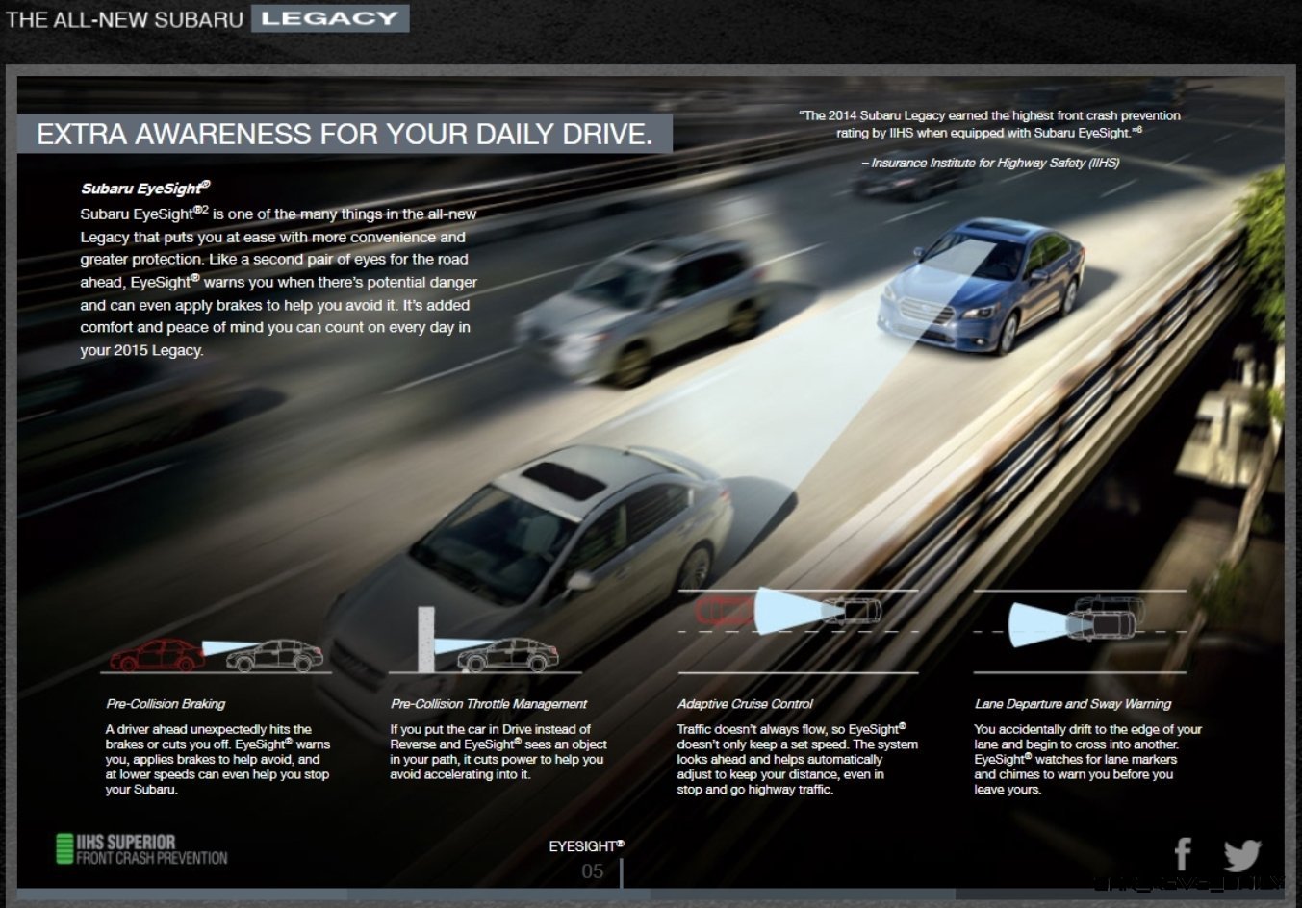Viewport: 1302px width, 908px height.
Task: Click the Pre-Collision Braking car diagram
Action: coord(217,655)
